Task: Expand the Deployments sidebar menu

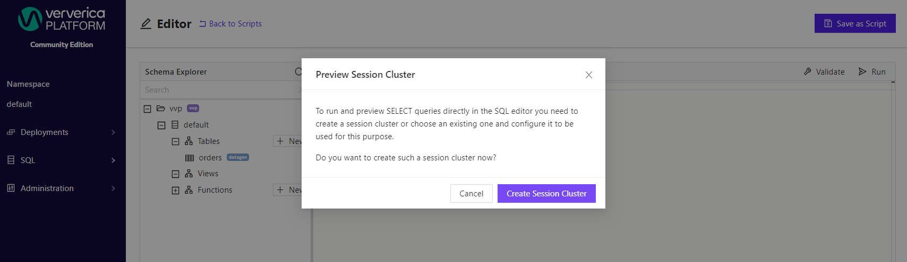Action: click(x=63, y=132)
